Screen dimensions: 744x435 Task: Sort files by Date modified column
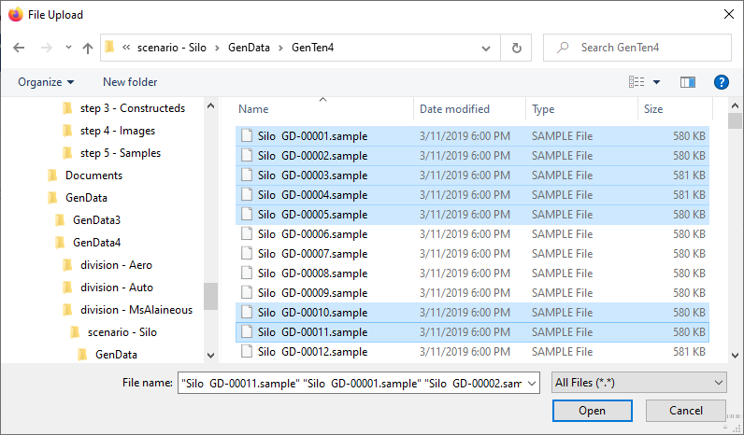454,109
